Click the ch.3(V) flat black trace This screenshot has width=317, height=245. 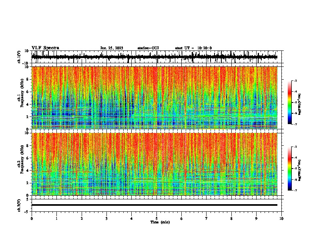tap(154, 205)
